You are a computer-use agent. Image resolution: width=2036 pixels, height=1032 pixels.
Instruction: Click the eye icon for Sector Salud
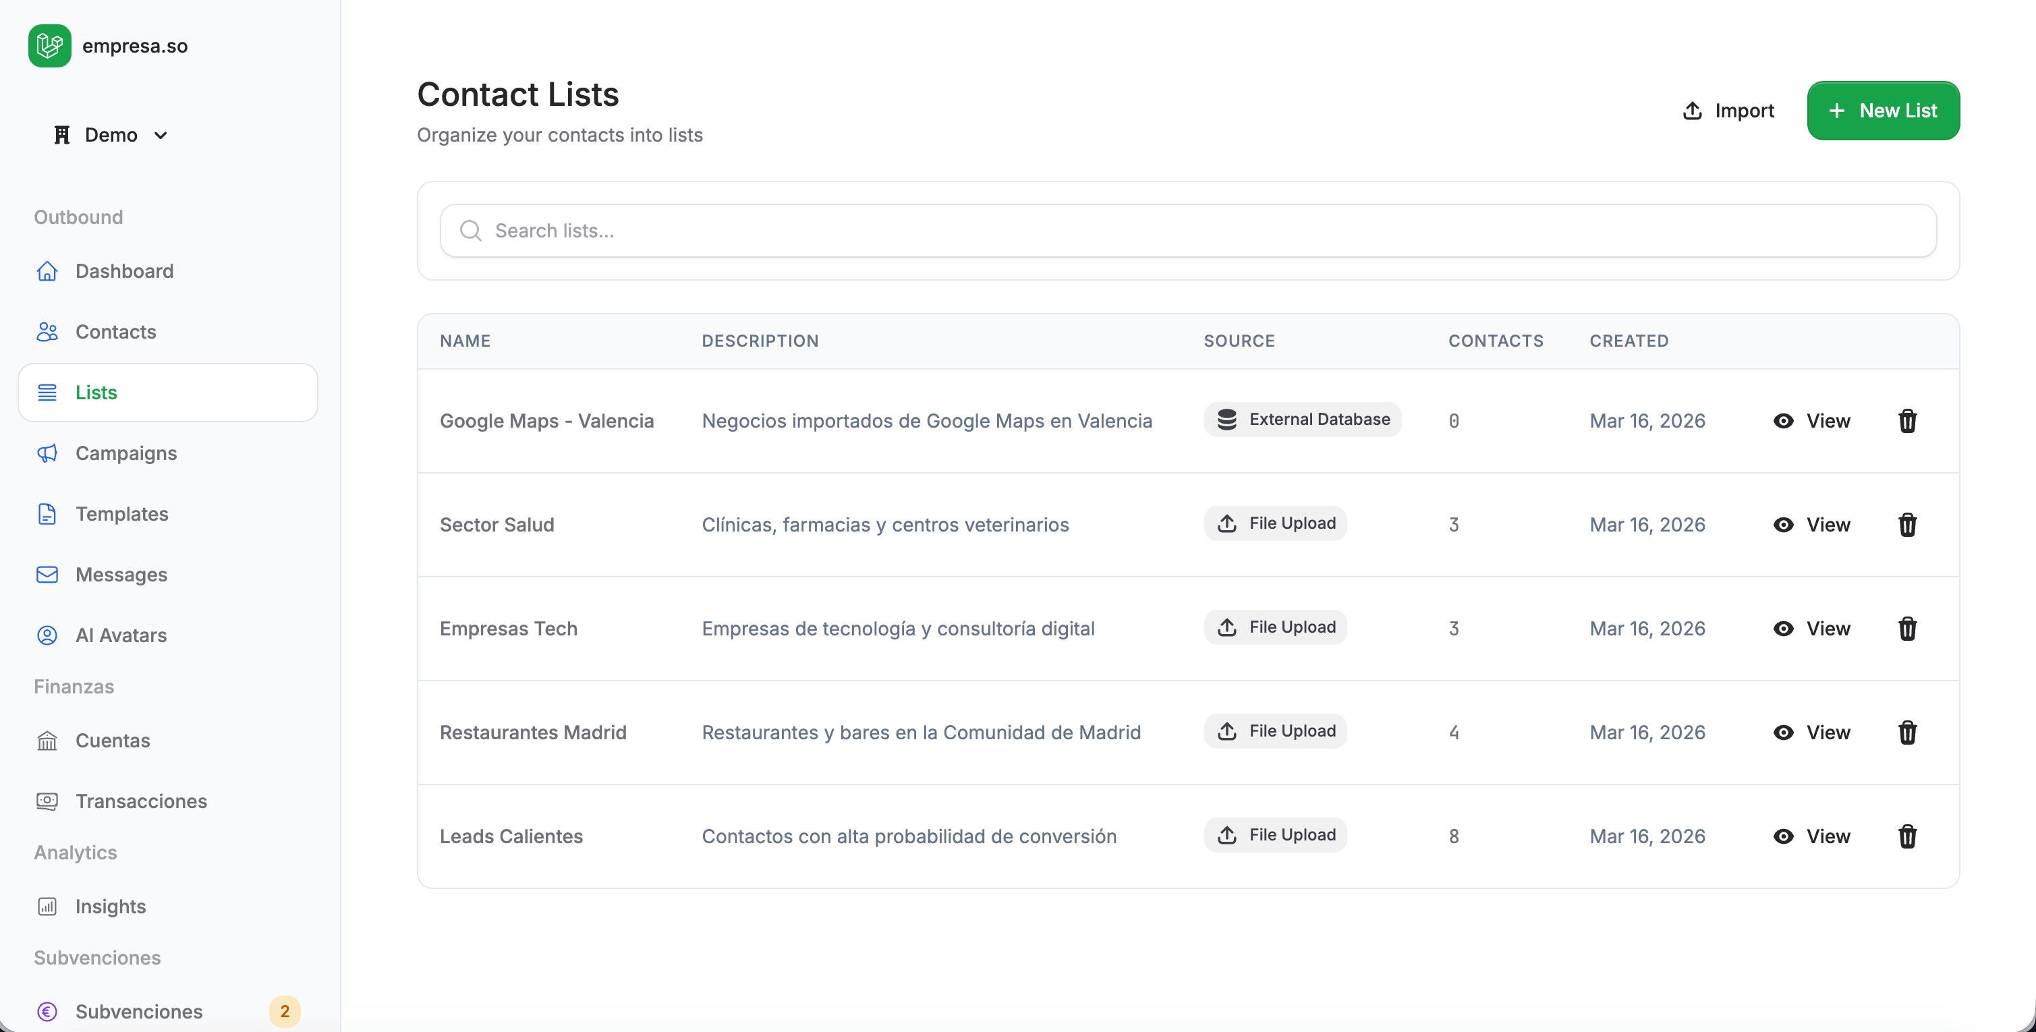[x=1783, y=525]
